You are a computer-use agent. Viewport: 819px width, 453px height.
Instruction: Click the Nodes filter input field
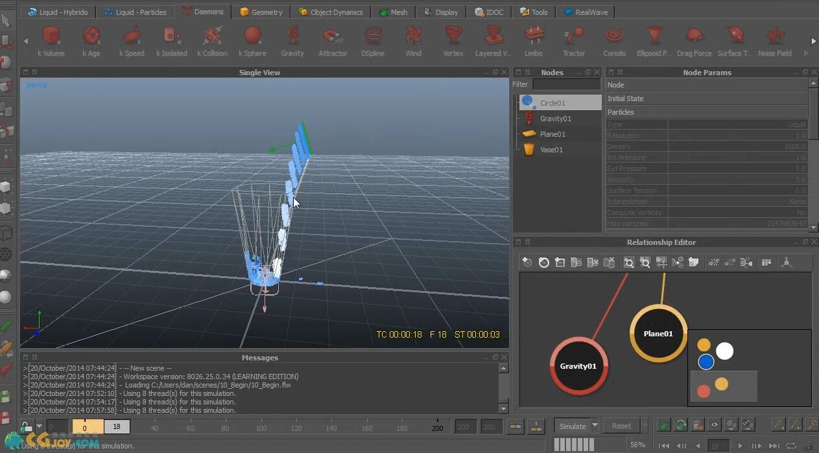[x=566, y=84]
